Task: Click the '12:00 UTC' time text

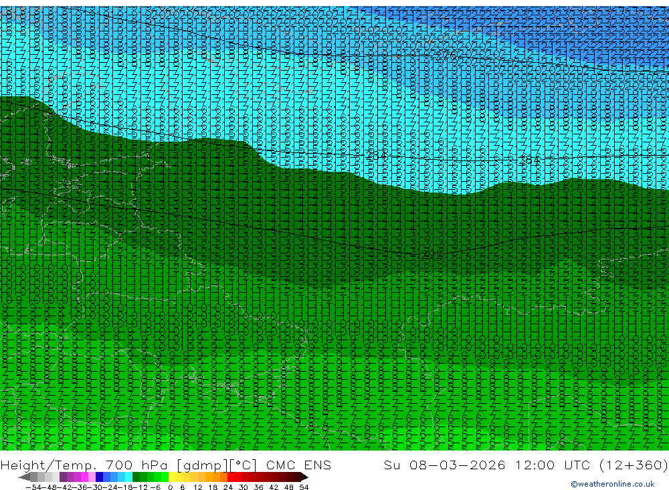Action: (553, 465)
